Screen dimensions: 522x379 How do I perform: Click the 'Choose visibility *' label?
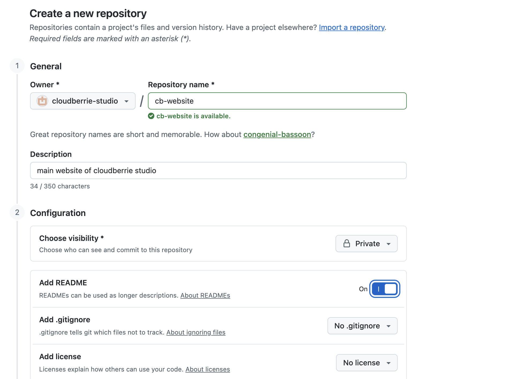[x=72, y=238]
